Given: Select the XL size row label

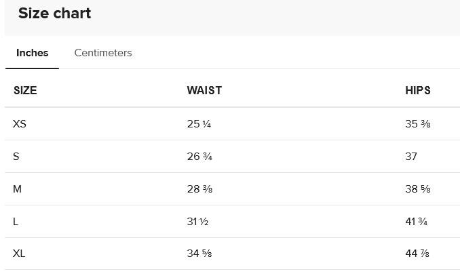Looking at the screenshot, I should (19, 254).
